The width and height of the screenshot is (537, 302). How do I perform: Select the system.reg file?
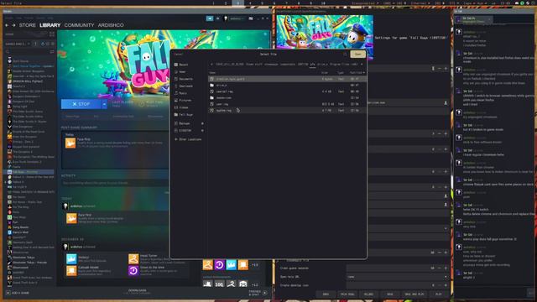[287, 111]
